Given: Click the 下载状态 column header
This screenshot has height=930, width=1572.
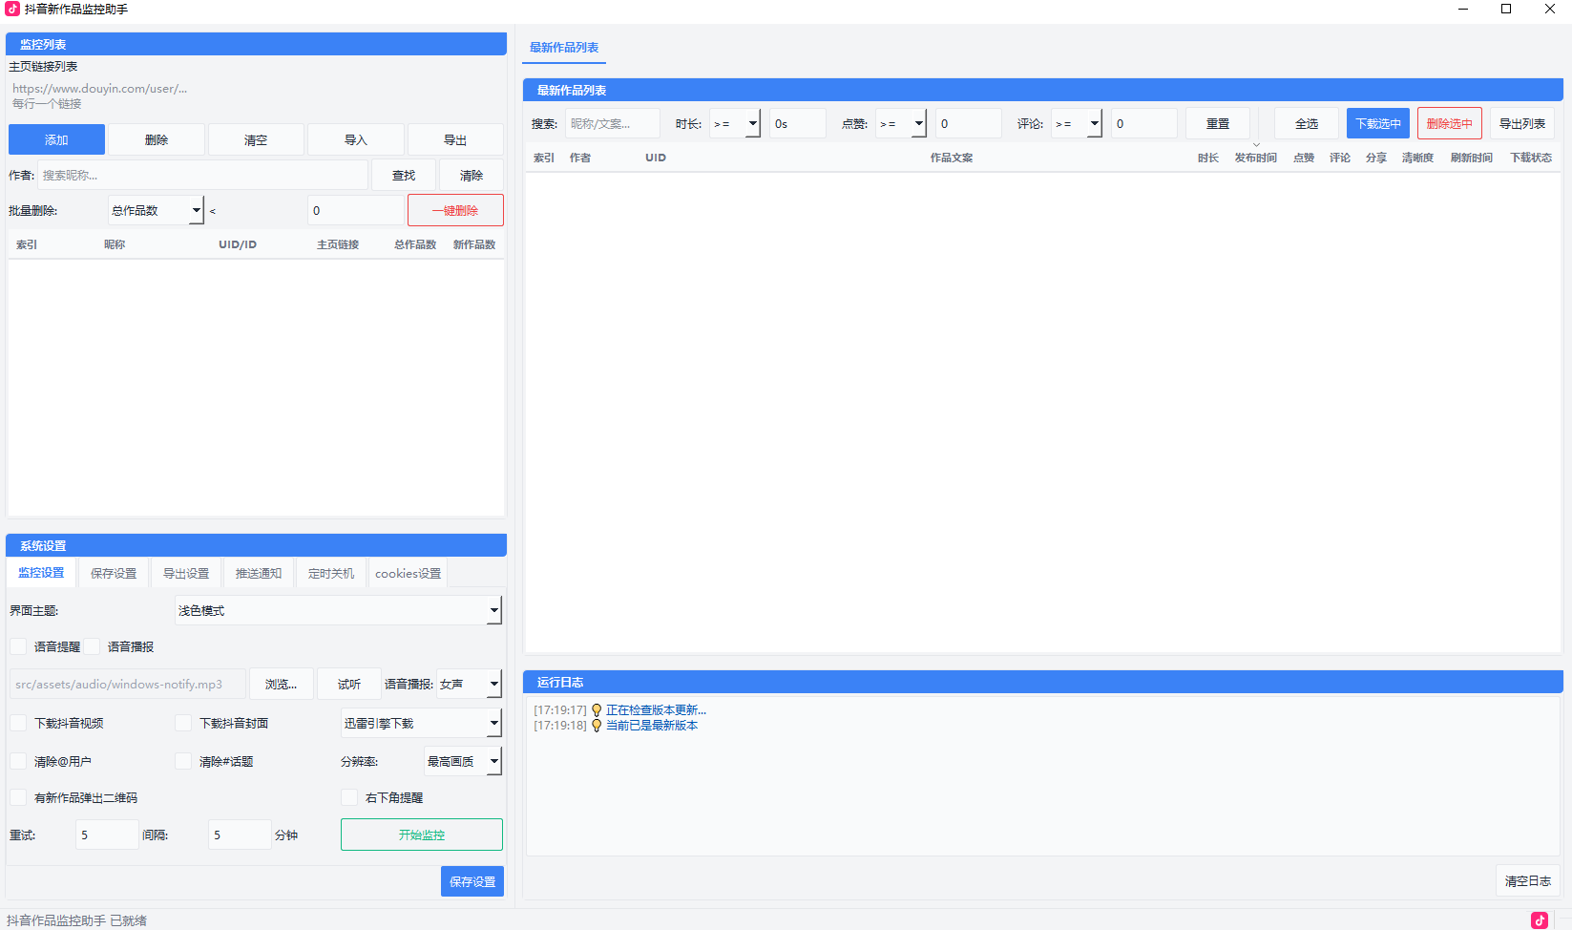Looking at the screenshot, I should point(1531,158).
